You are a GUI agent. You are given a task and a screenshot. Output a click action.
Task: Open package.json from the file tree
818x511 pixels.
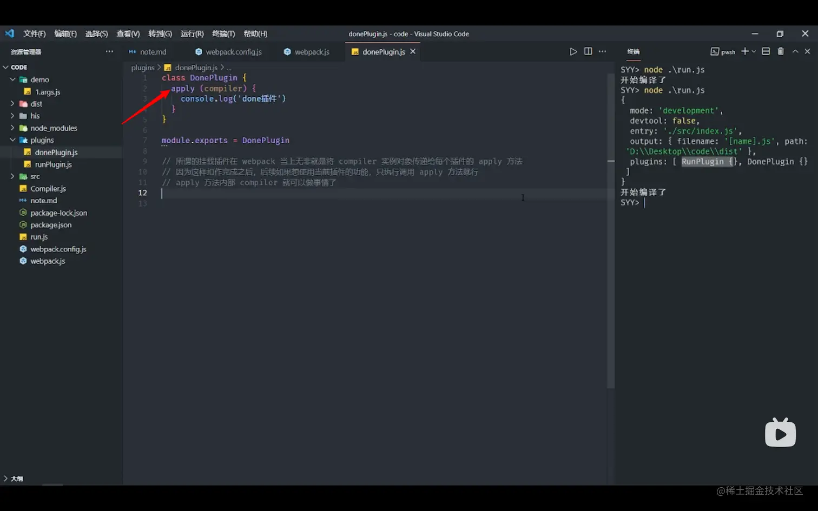tap(51, 225)
